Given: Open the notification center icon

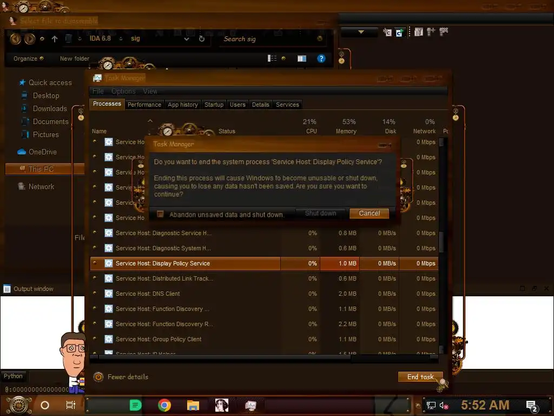Looking at the screenshot, I should click(x=532, y=406).
